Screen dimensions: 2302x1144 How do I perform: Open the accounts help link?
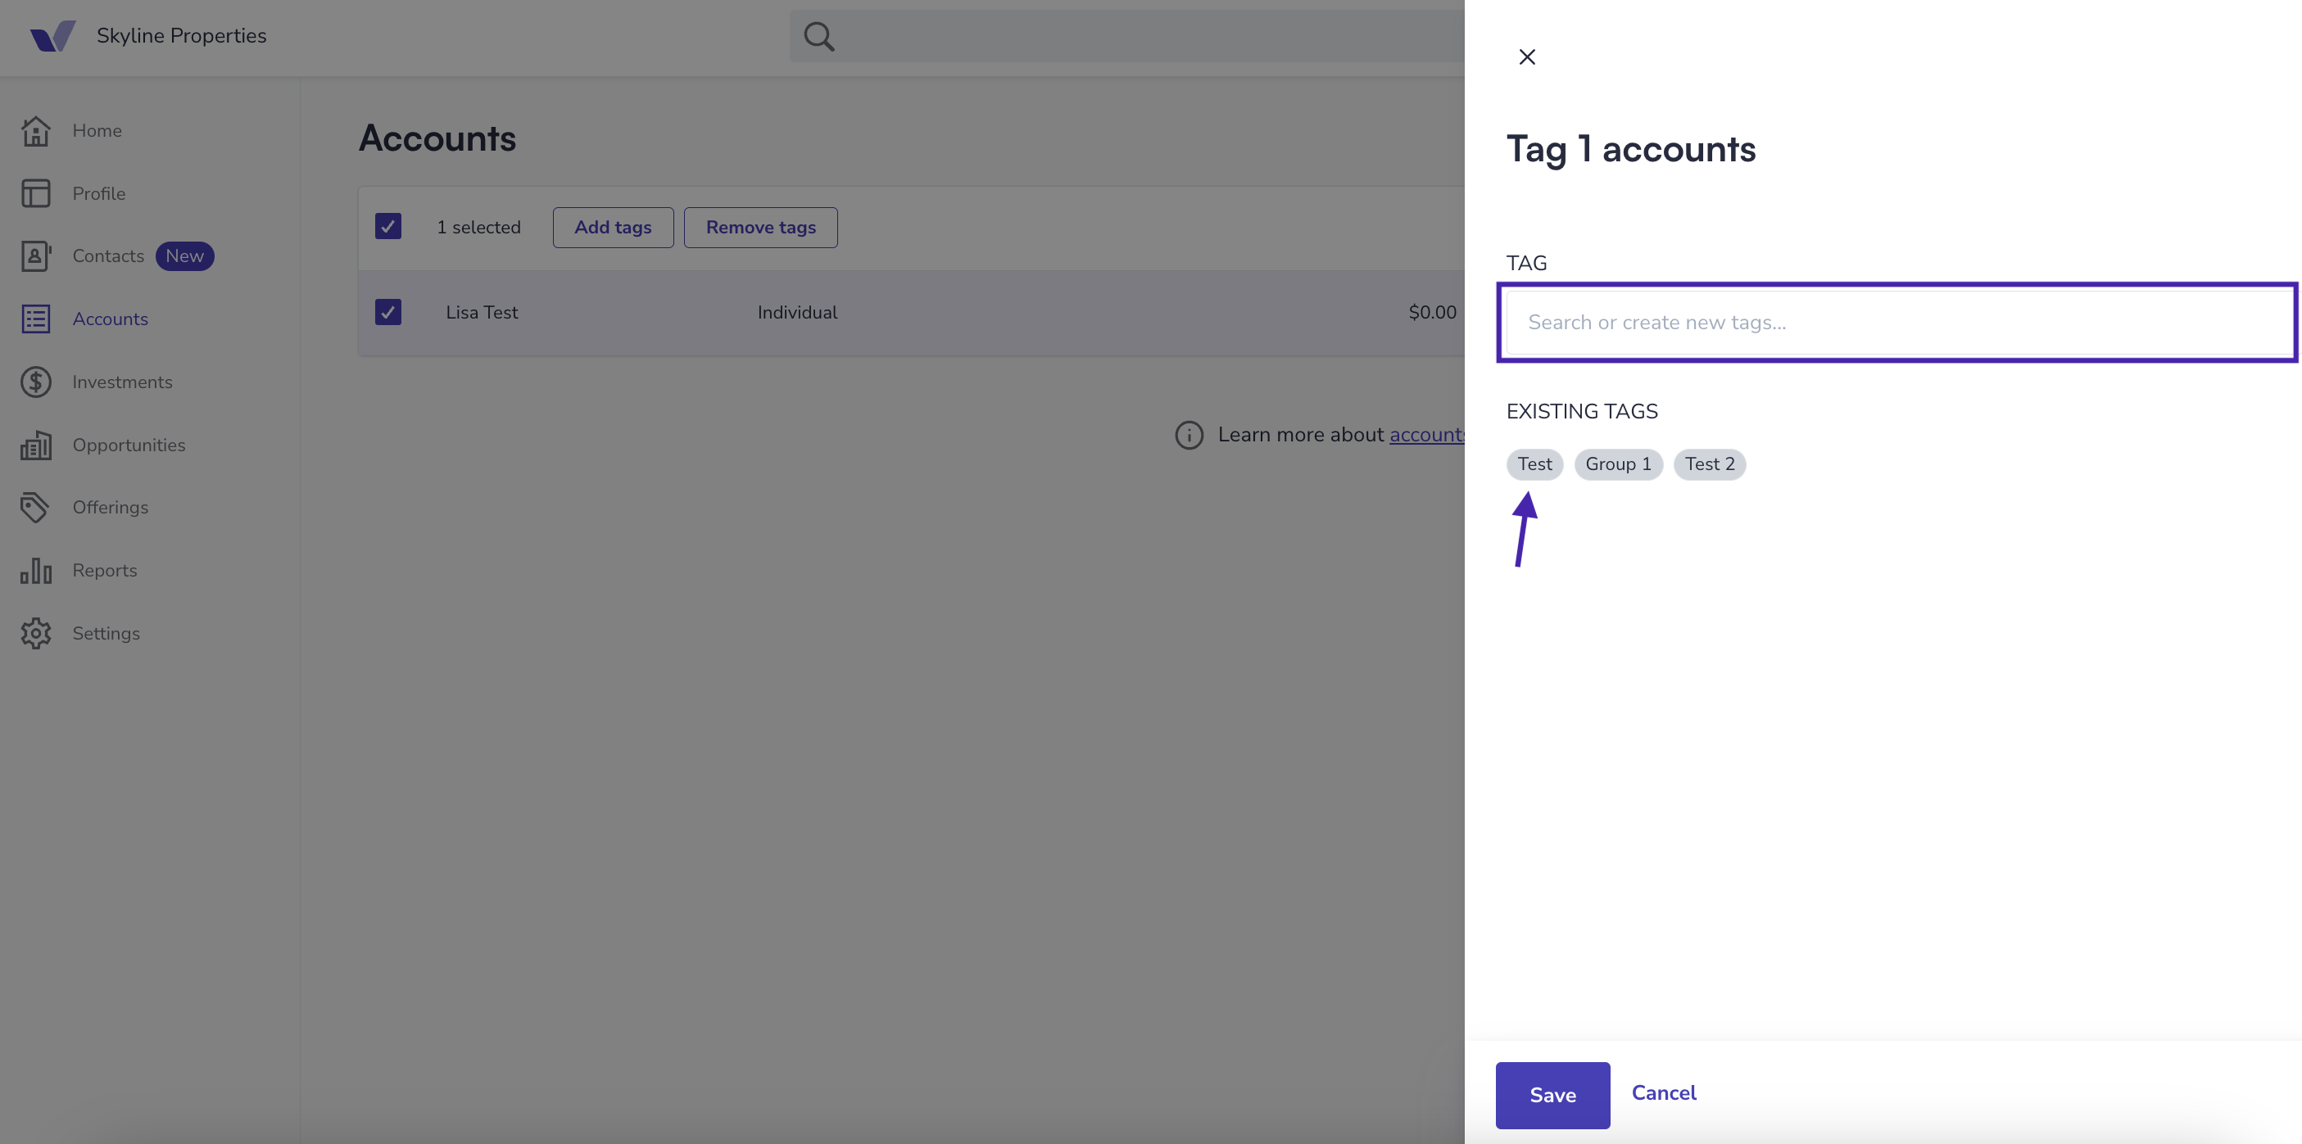(1426, 435)
